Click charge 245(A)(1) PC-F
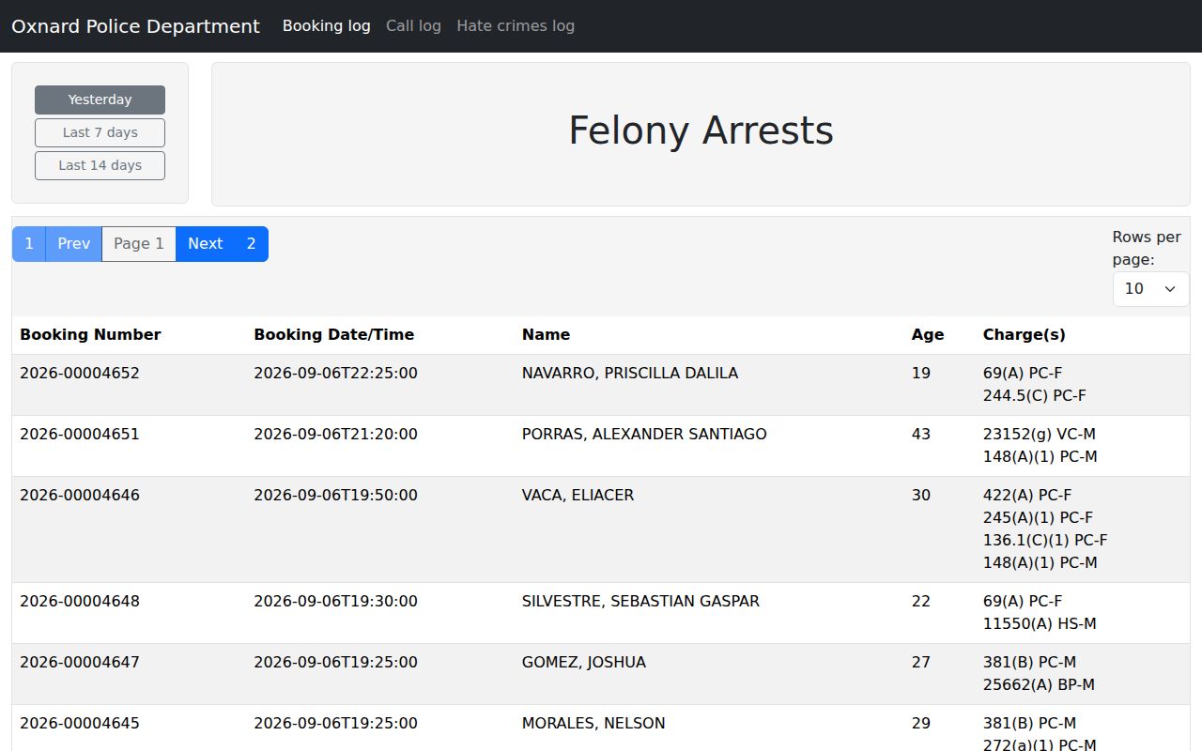 1038,518
